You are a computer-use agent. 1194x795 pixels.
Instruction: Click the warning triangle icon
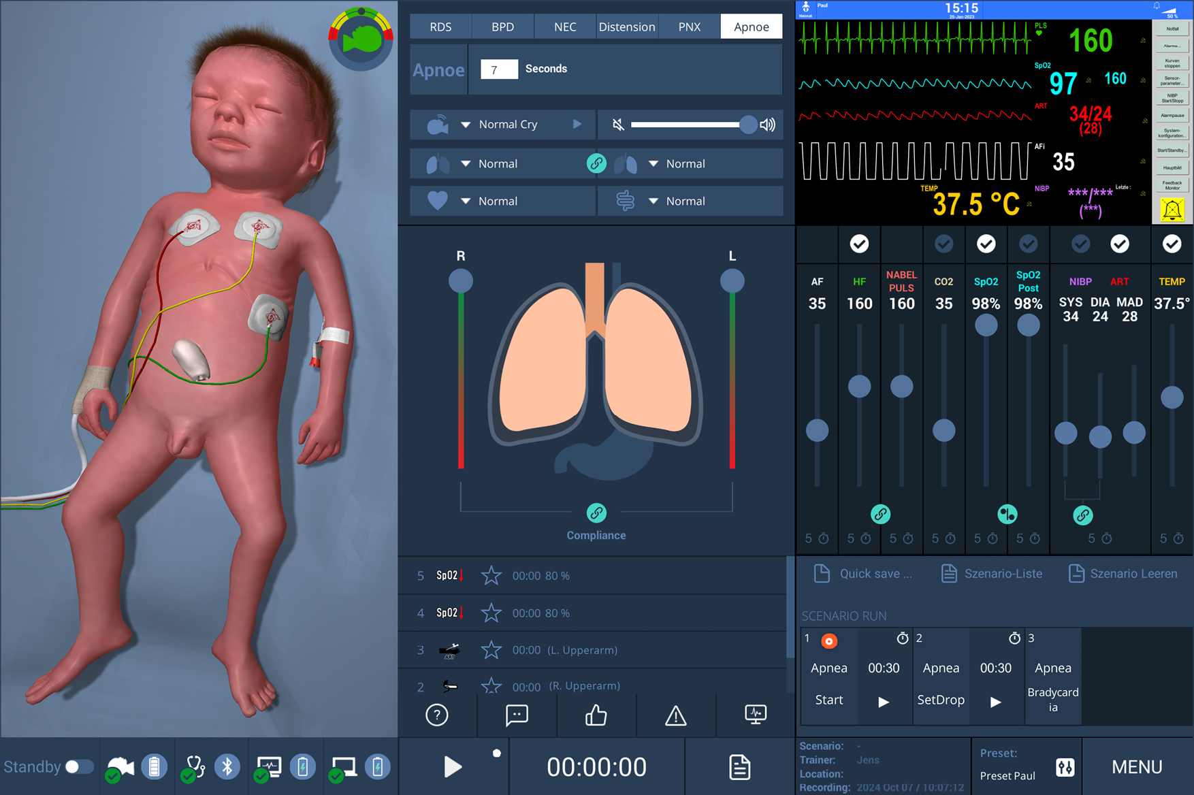675,715
